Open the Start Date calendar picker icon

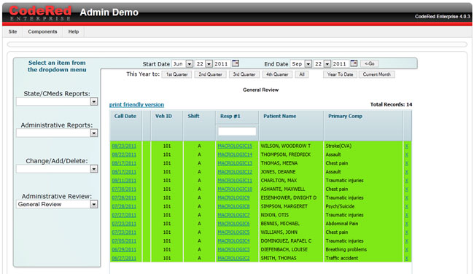[236, 63]
